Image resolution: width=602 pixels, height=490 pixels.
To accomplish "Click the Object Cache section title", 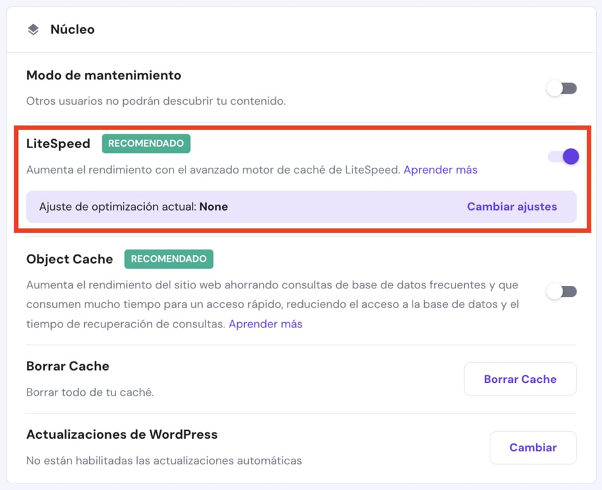I will 69,259.
